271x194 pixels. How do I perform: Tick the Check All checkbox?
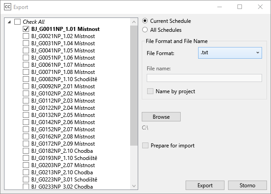coord(17,22)
